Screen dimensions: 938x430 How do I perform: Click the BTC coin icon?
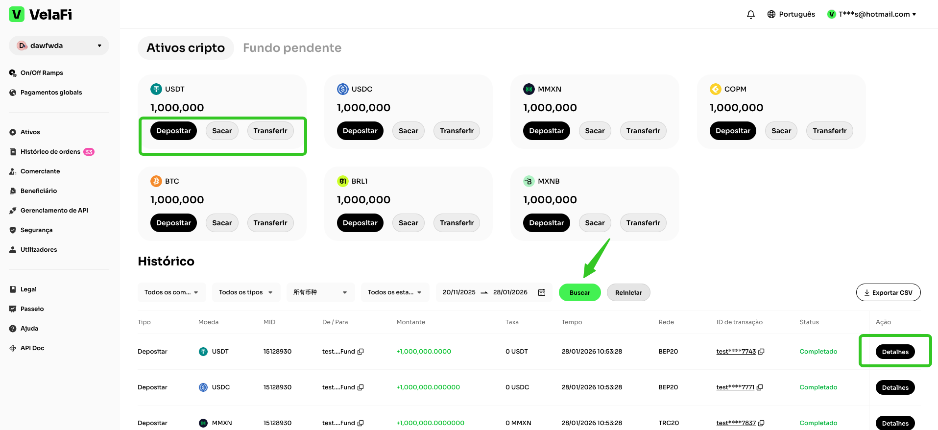click(x=156, y=181)
